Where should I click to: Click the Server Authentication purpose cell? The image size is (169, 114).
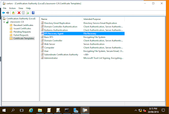click(94, 44)
